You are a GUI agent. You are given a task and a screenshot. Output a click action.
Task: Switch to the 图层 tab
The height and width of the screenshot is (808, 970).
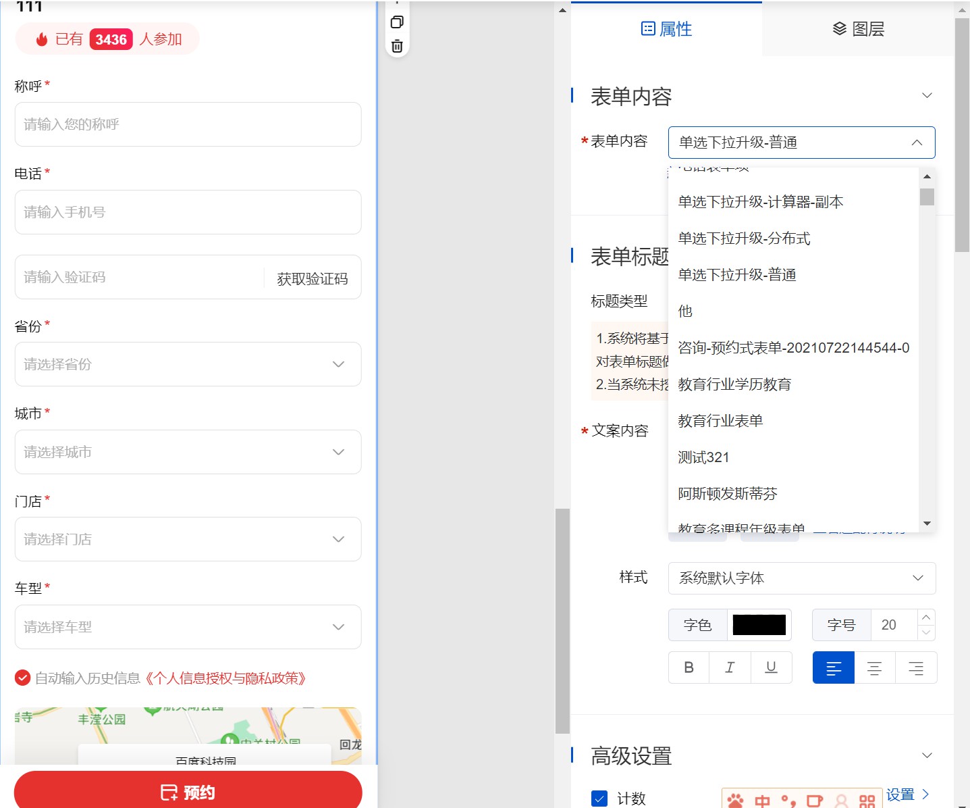coord(858,29)
